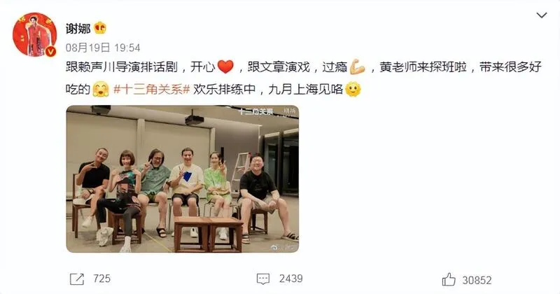Click the hugging face emoji
This screenshot has height=294, width=560.
coord(101,90)
